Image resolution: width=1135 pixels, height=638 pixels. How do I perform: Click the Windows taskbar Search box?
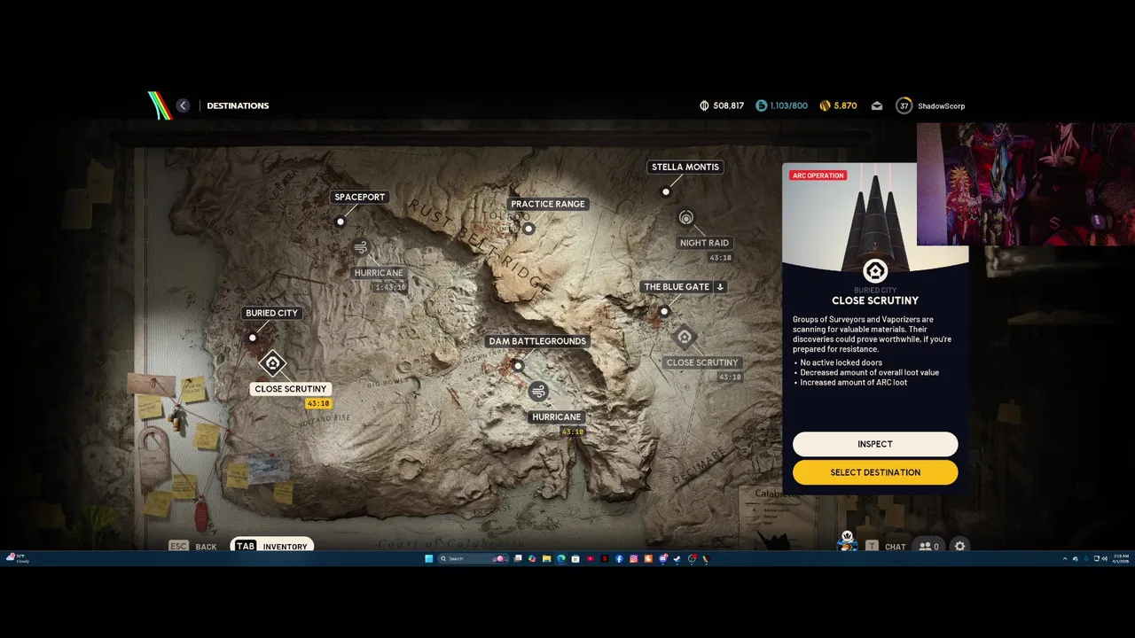(473, 558)
